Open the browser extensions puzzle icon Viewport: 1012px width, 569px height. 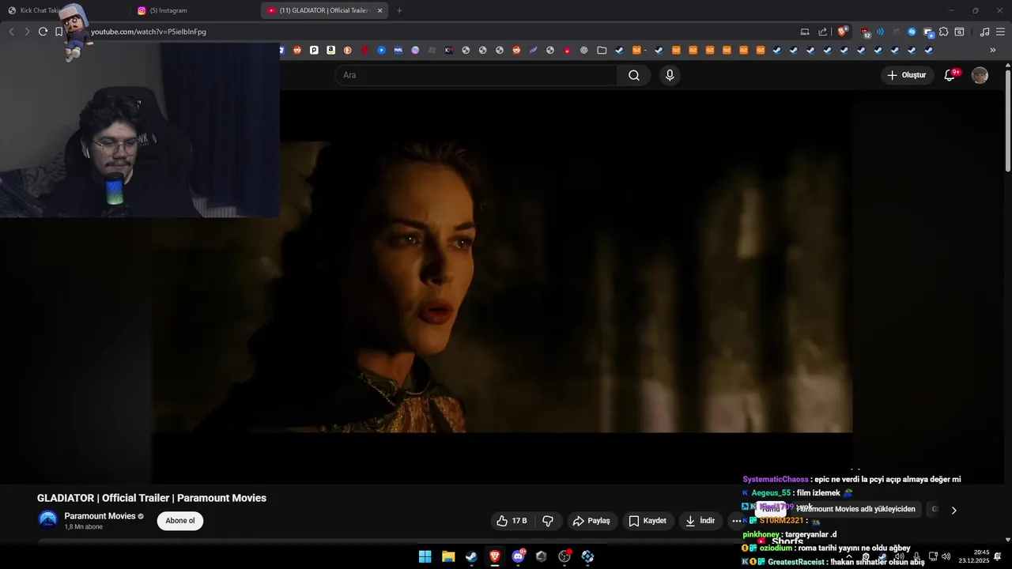[x=943, y=32]
